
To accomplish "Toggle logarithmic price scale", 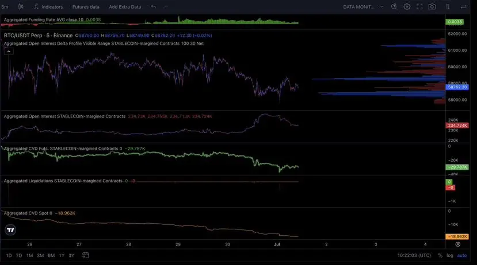I will [449, 255].
